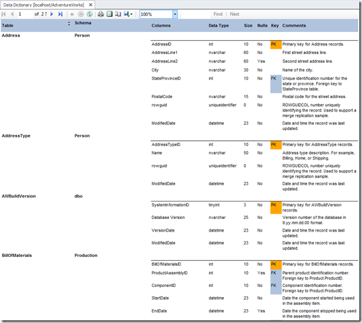Click the Find text input box
The height and width of the screenshot is (323, 362).
pyautogui.click(x=196, y=14)
